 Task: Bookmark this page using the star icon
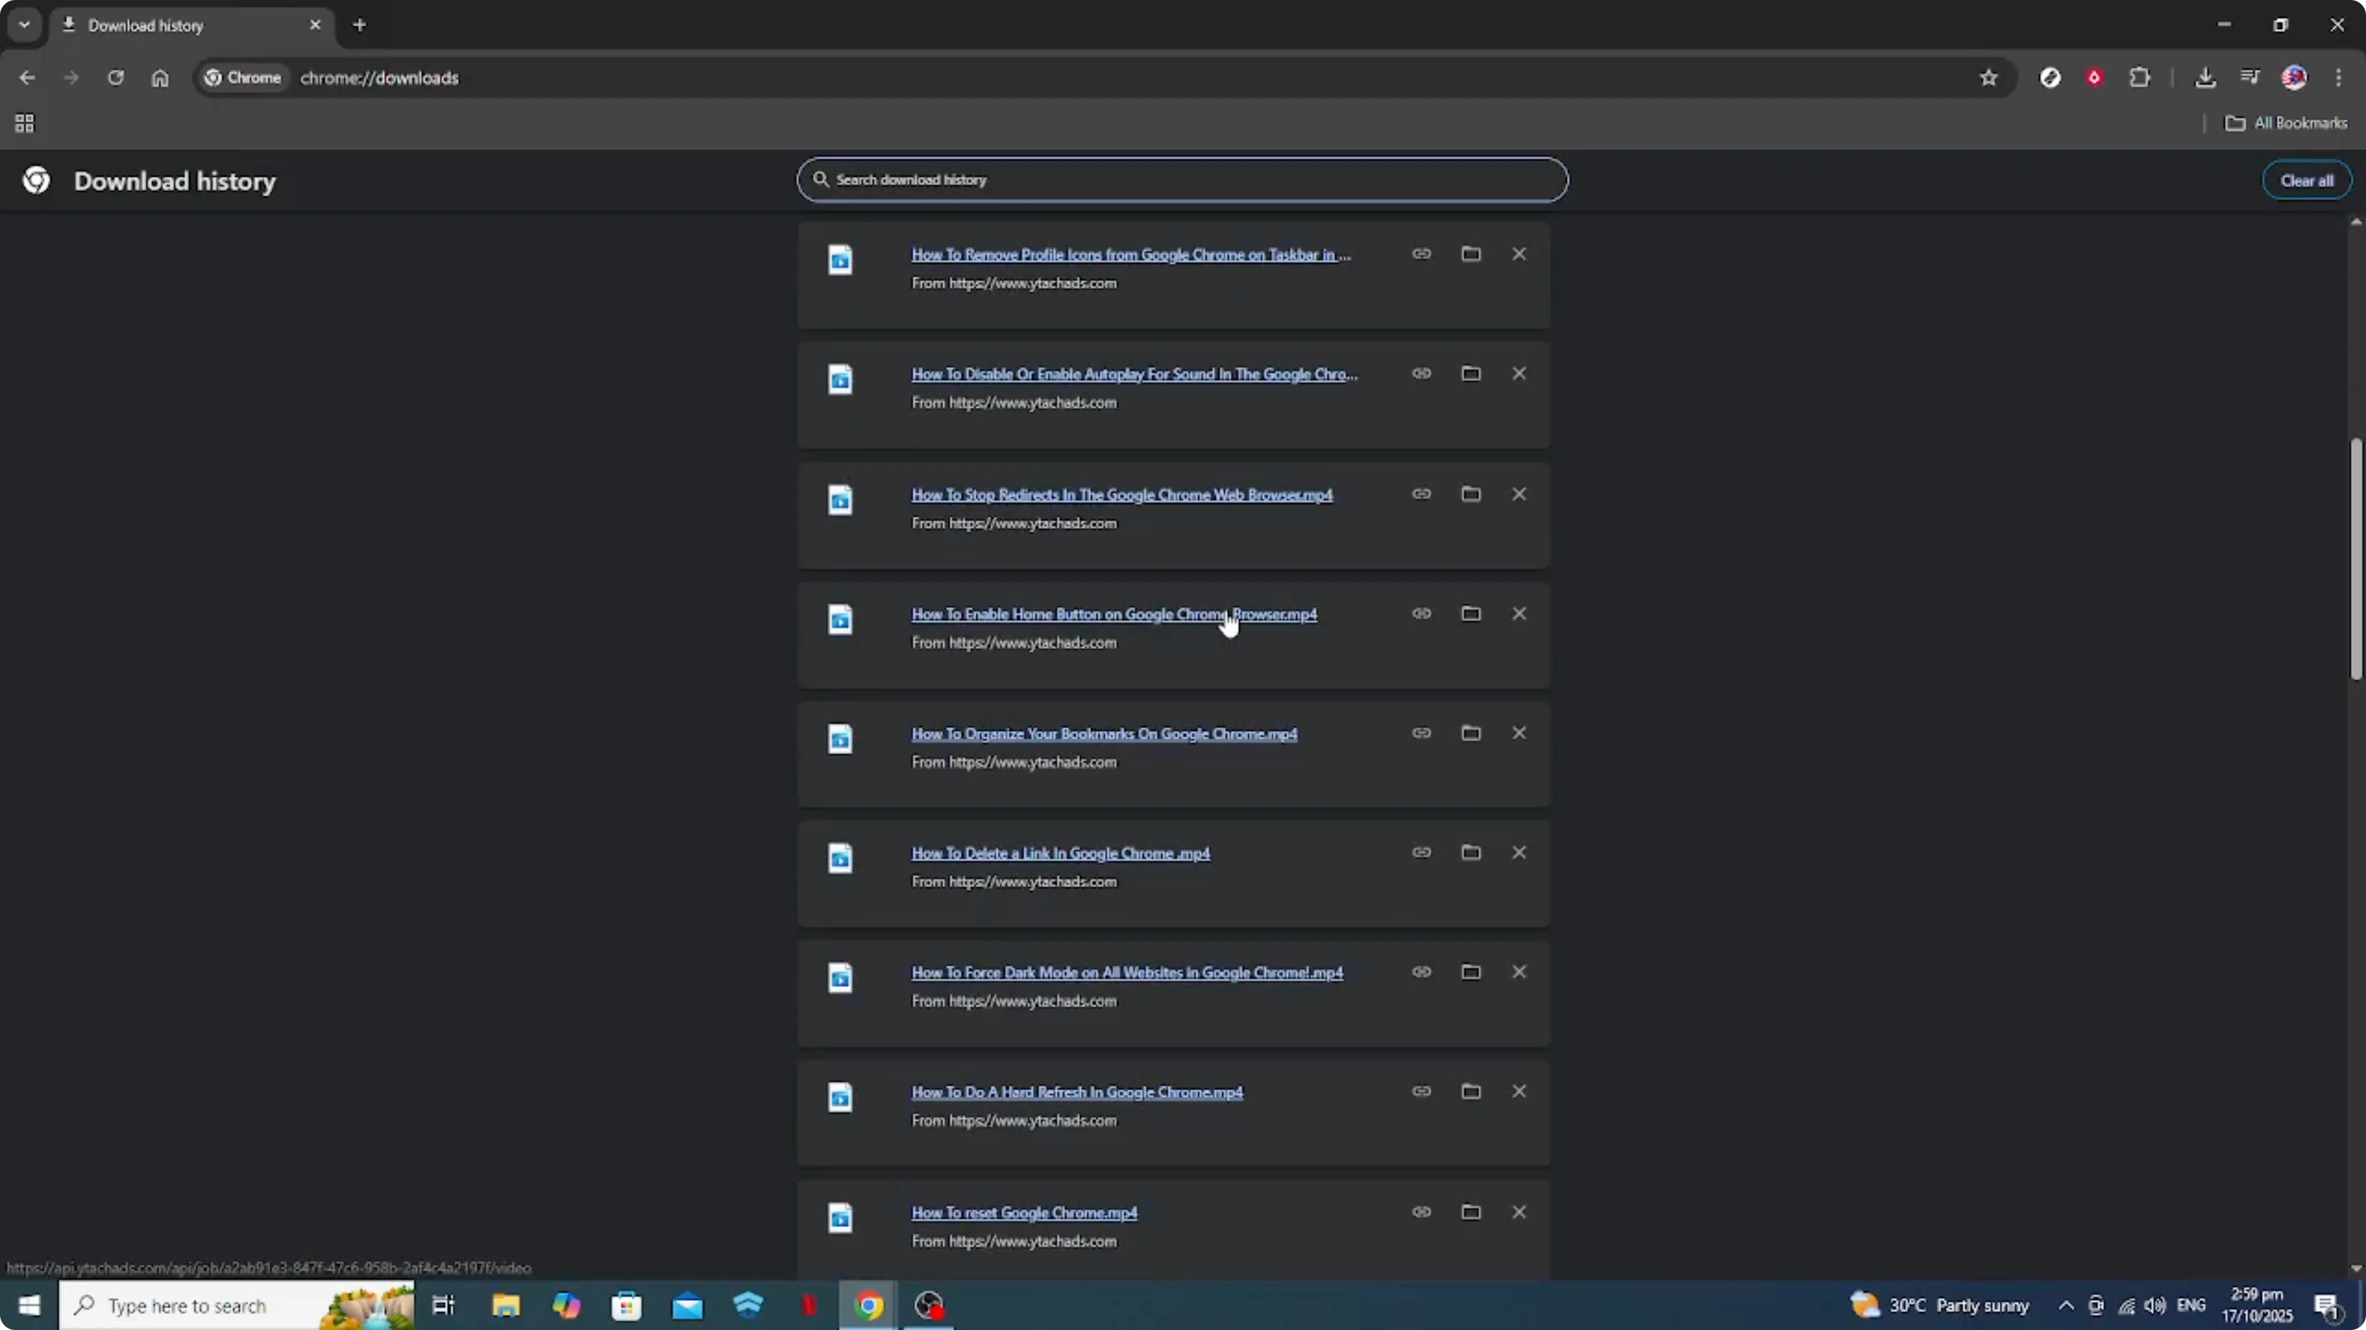(x=1989, y=77)
